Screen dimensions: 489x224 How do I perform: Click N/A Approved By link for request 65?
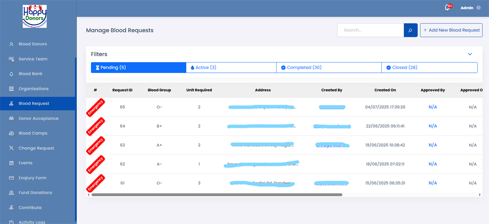pyautogui.click(x=432, y=107)
